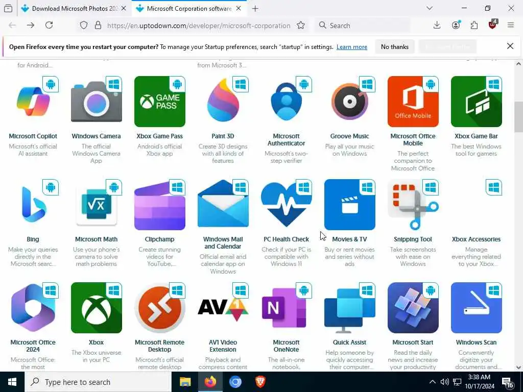The image size is (523, 392).
Task: Open the Xbox Game Bar icon
Action: coord(477,102)
